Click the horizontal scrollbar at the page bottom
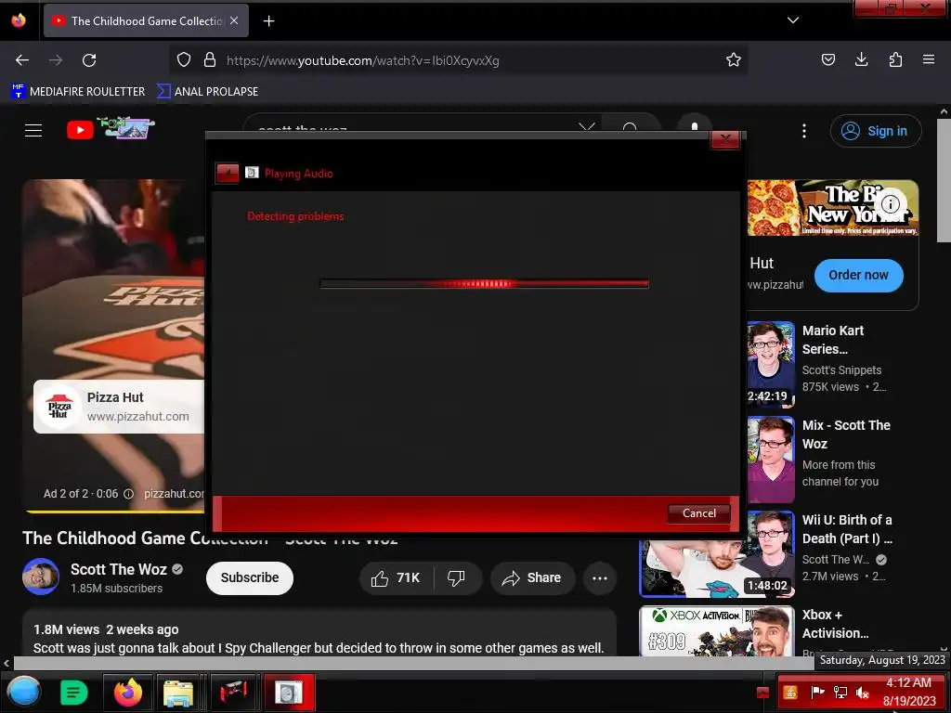 (412, 663)
